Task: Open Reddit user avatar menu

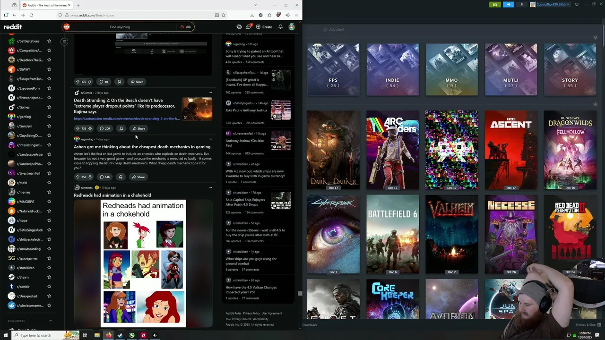Action: 292,27
